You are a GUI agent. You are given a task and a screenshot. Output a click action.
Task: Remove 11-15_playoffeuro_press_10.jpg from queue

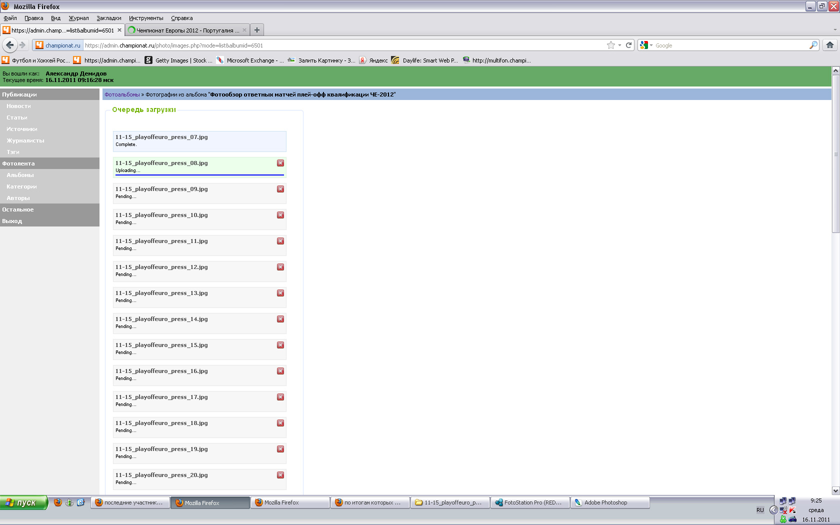(280, 215)
